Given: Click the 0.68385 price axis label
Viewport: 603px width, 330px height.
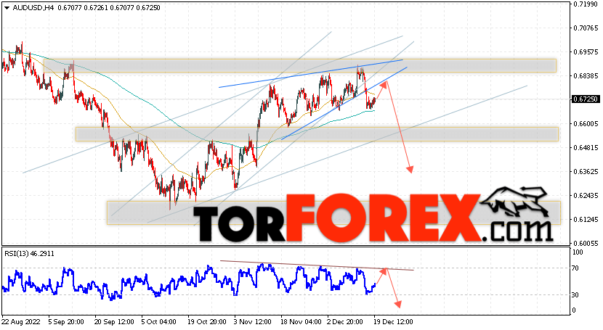Looking at the screenshot, I should click(x=586, y=76).
